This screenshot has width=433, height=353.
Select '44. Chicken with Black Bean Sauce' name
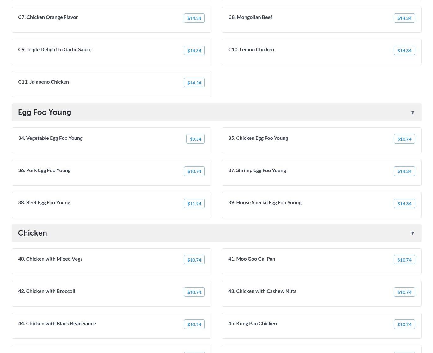[57, 323]
